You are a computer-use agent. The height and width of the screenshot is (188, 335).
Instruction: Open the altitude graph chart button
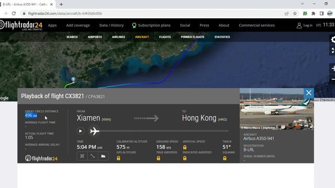(x=103, y=156)
